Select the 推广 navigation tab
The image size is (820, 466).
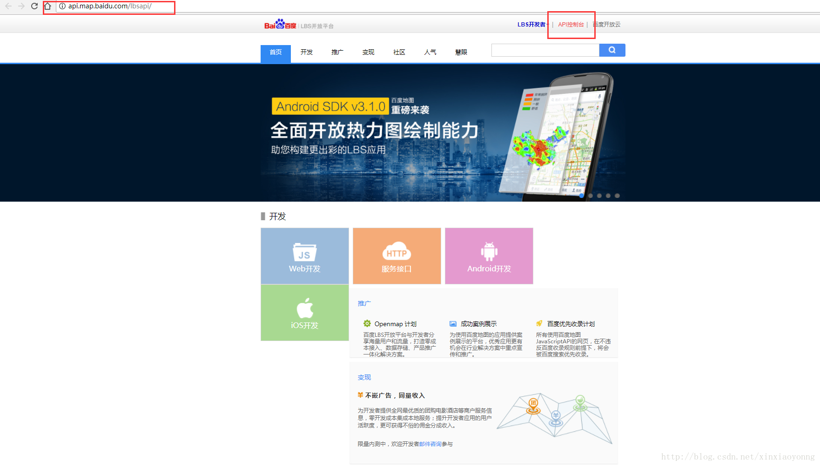point(337,53)
